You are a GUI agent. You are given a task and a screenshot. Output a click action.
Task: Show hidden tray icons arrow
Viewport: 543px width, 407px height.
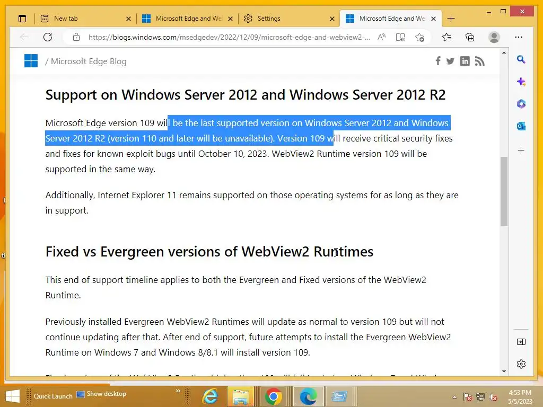454,397
